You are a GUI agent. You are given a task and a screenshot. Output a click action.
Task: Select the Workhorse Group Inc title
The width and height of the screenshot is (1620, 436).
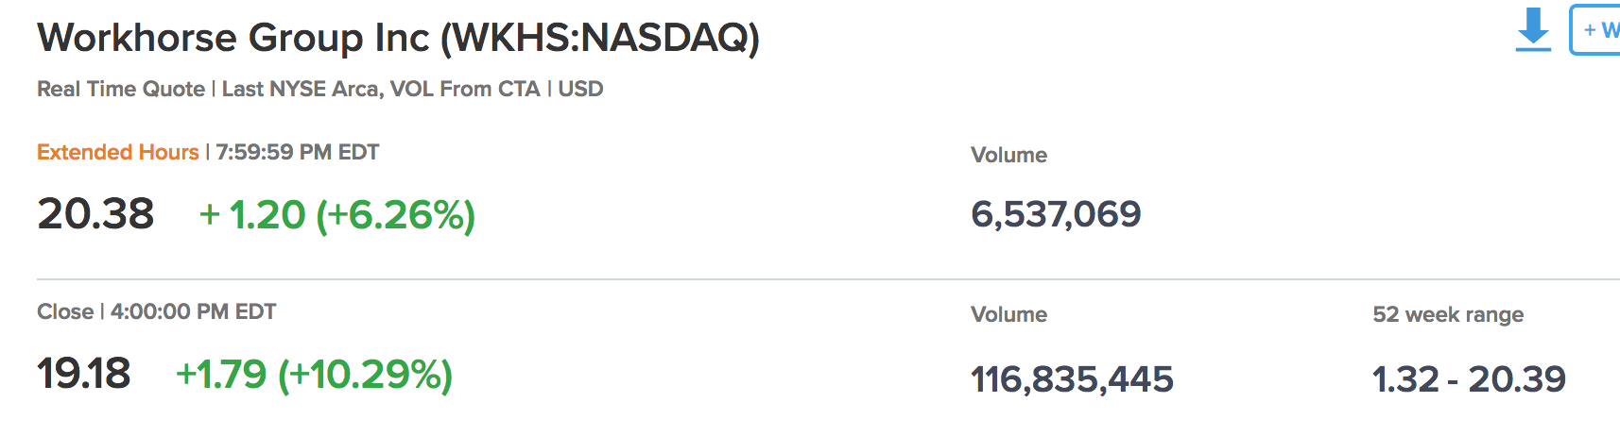(x=233, y=38)
